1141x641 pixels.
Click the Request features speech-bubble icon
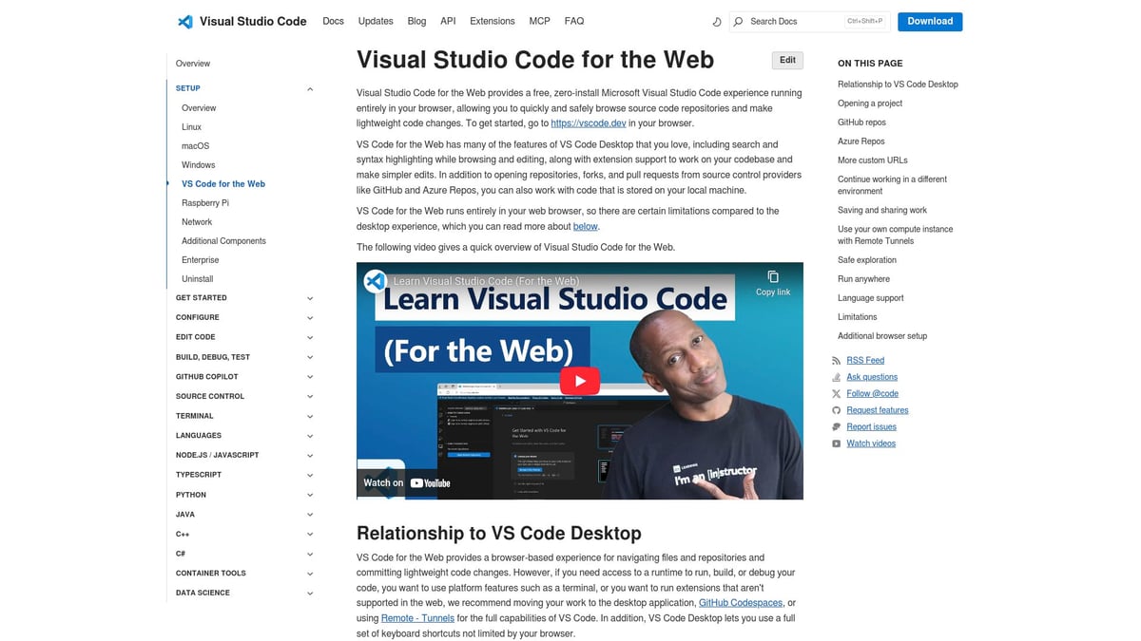pos(838,409)
